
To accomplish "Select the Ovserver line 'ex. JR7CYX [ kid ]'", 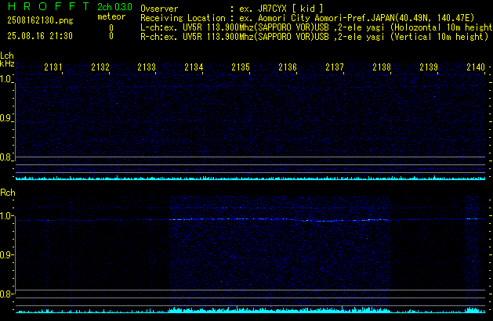I will pos(281,9).
